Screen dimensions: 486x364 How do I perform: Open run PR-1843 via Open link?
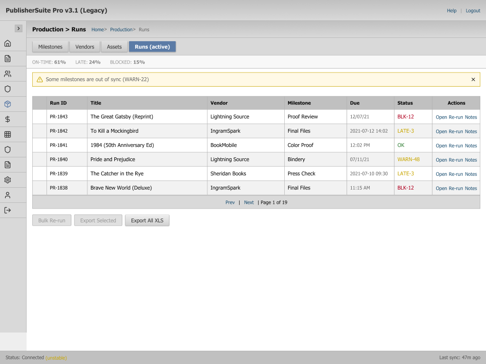tap(441, 117)
